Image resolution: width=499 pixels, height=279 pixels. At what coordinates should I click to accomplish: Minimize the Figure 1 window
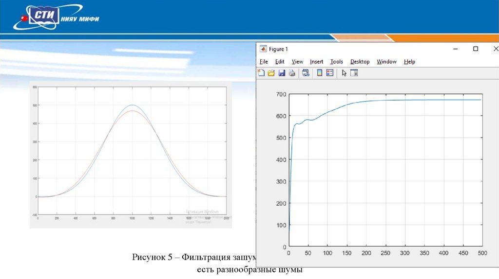tap(456, 49)
